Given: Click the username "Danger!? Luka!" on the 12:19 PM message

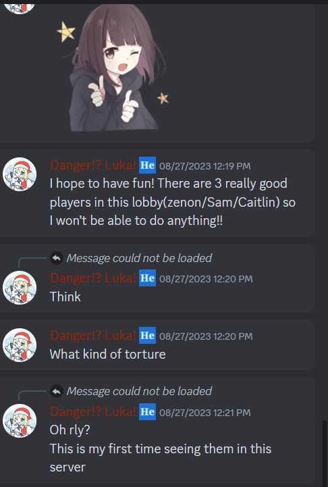Looking at the screenshot, I should click(92, 165).
